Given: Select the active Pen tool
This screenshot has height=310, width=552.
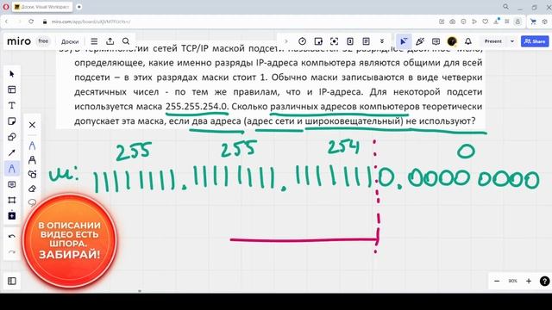Looking at the screenshot, I should (11, 169).
